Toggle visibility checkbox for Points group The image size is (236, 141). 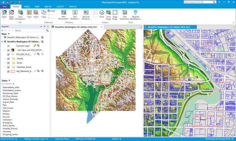coord(9,63)
